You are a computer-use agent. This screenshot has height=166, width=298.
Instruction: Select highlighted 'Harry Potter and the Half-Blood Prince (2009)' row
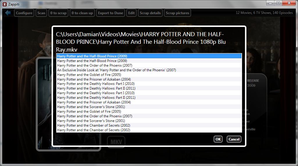[x=149, y=56]
